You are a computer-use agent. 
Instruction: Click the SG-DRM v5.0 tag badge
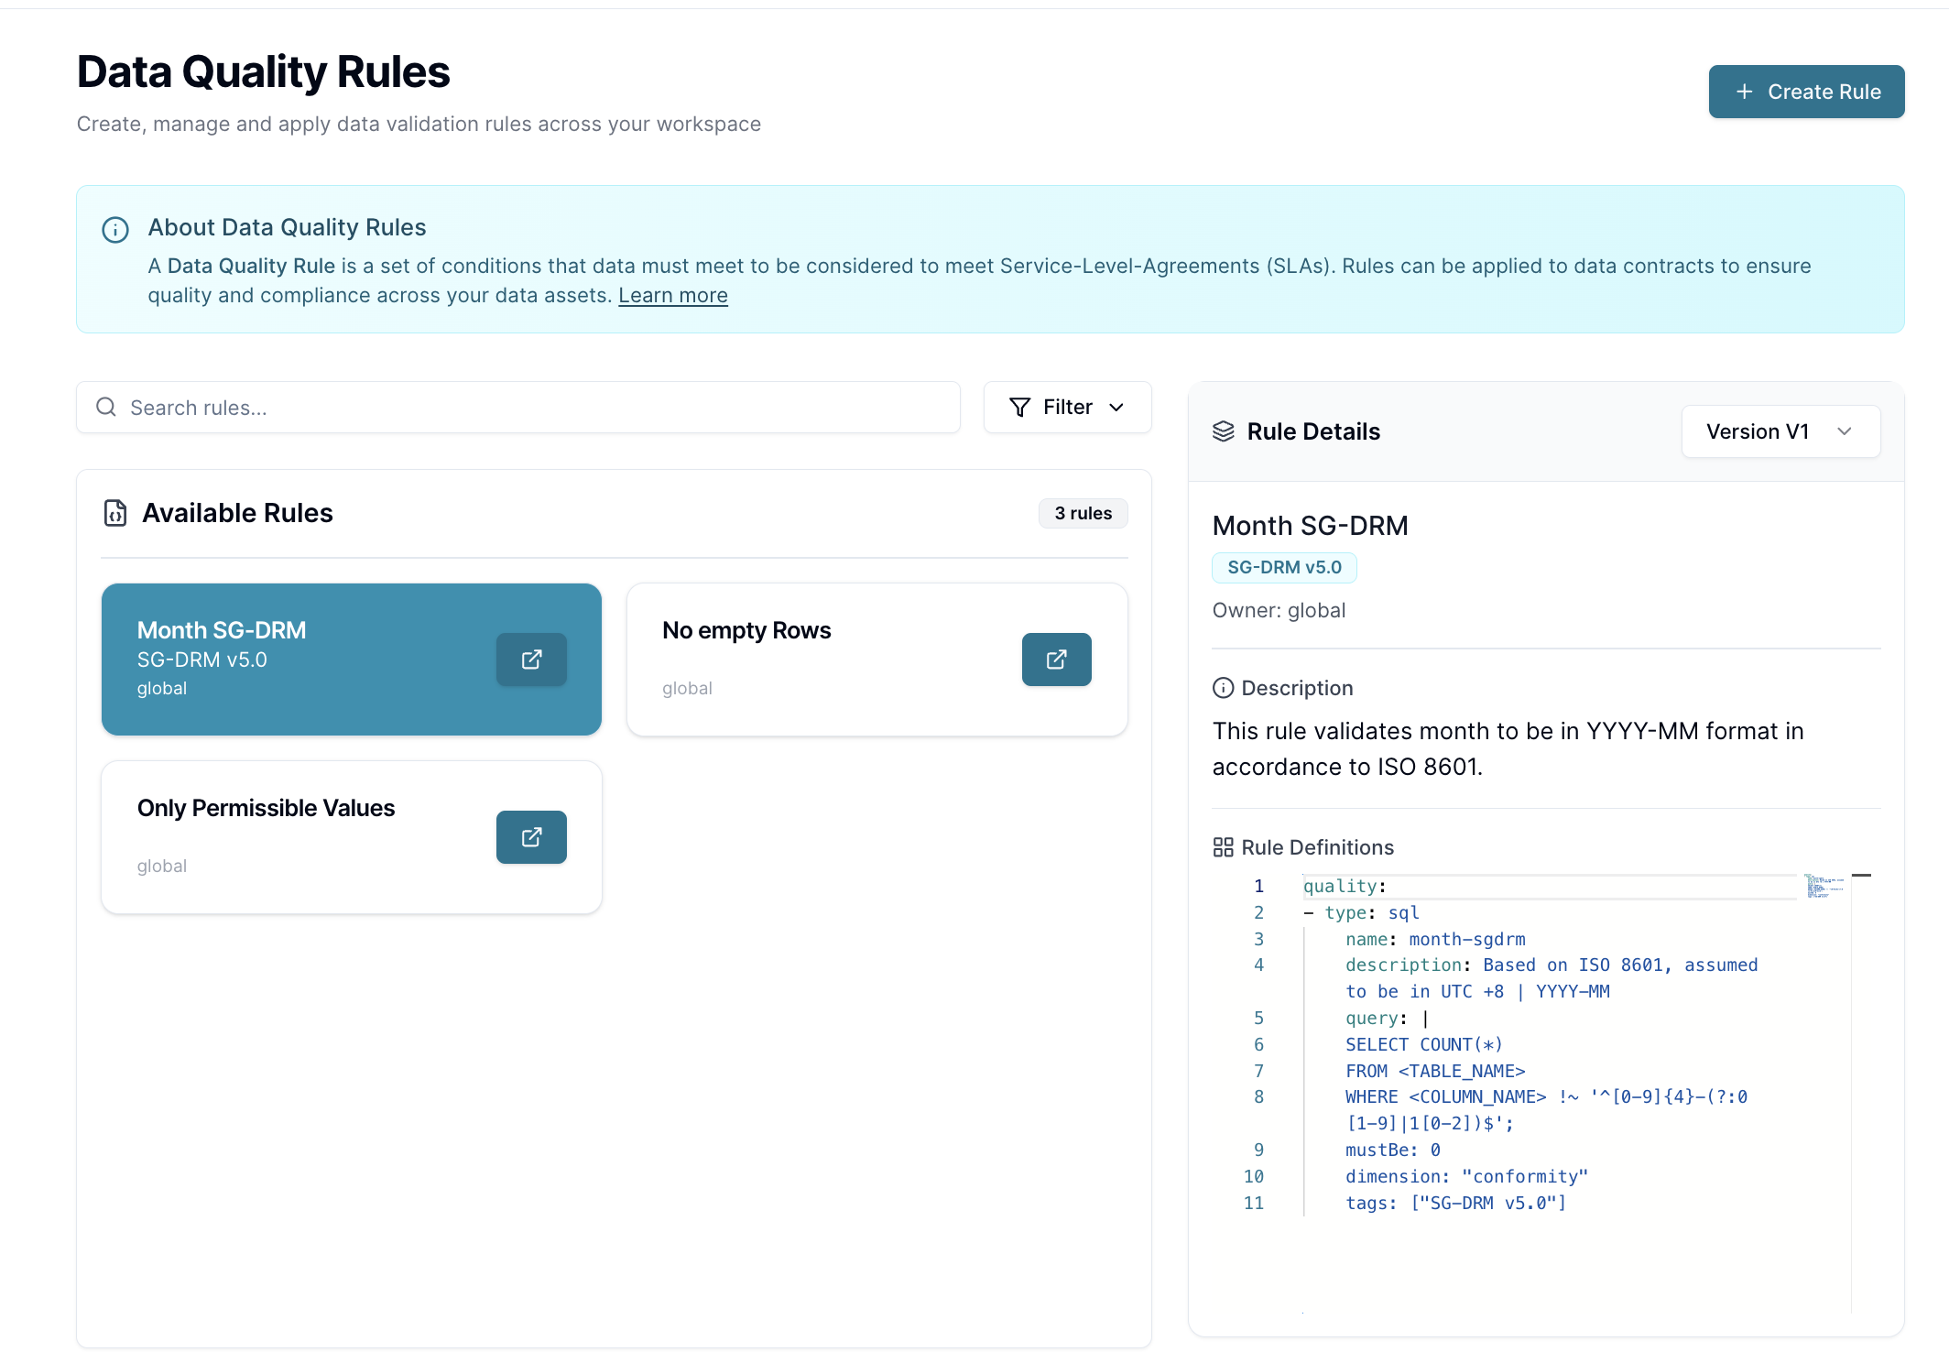[x=1284, y=568]
